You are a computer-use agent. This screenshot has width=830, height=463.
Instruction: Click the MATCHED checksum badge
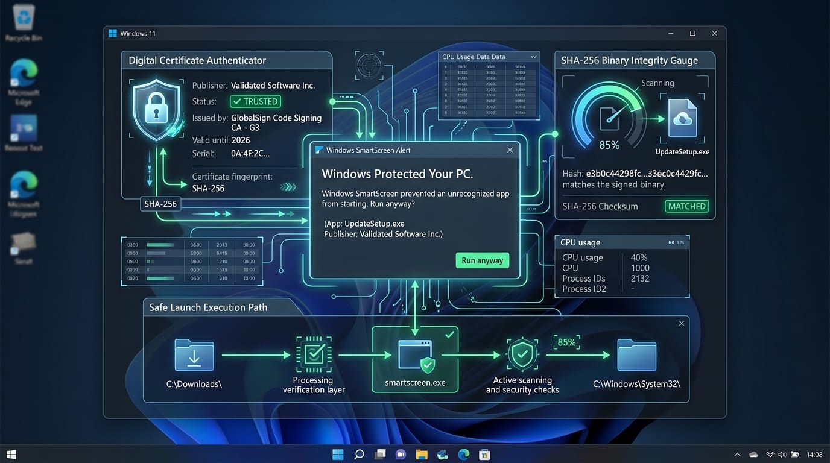coord(686,206)
